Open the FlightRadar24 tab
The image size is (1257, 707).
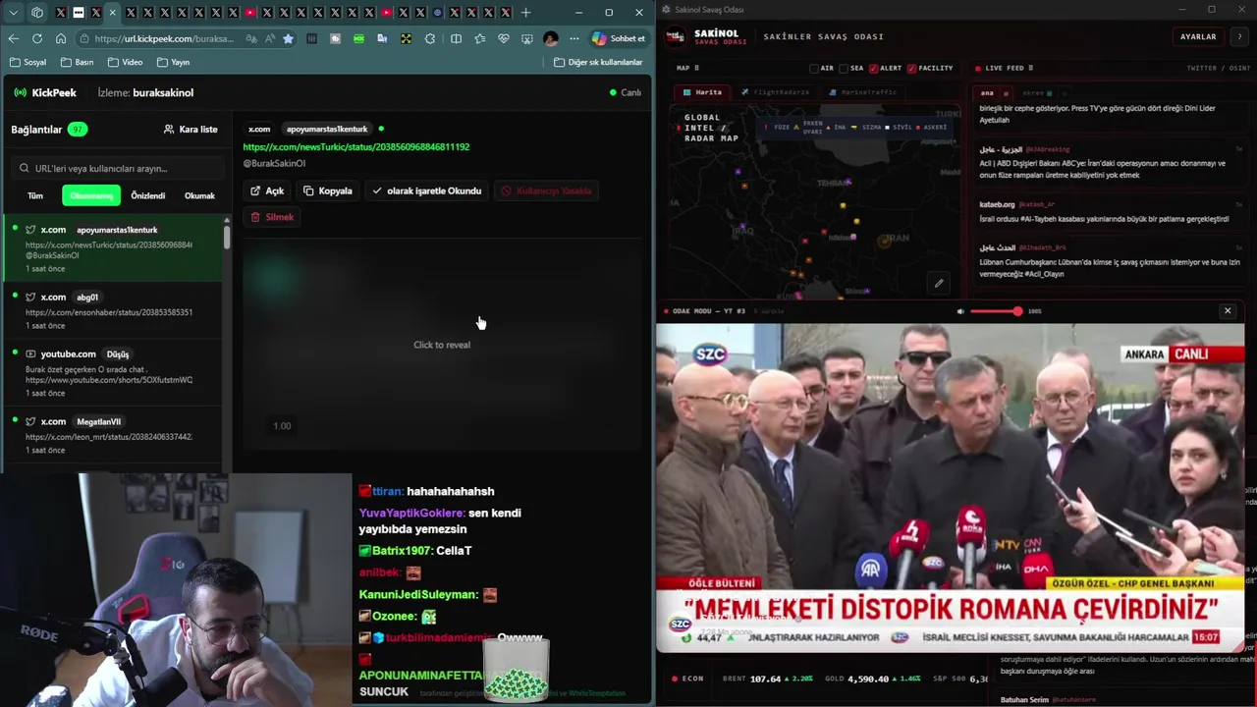(x=776, y=92)
